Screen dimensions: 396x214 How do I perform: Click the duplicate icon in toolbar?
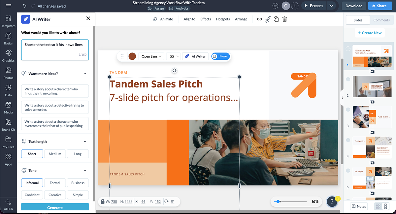click(276, 19)
